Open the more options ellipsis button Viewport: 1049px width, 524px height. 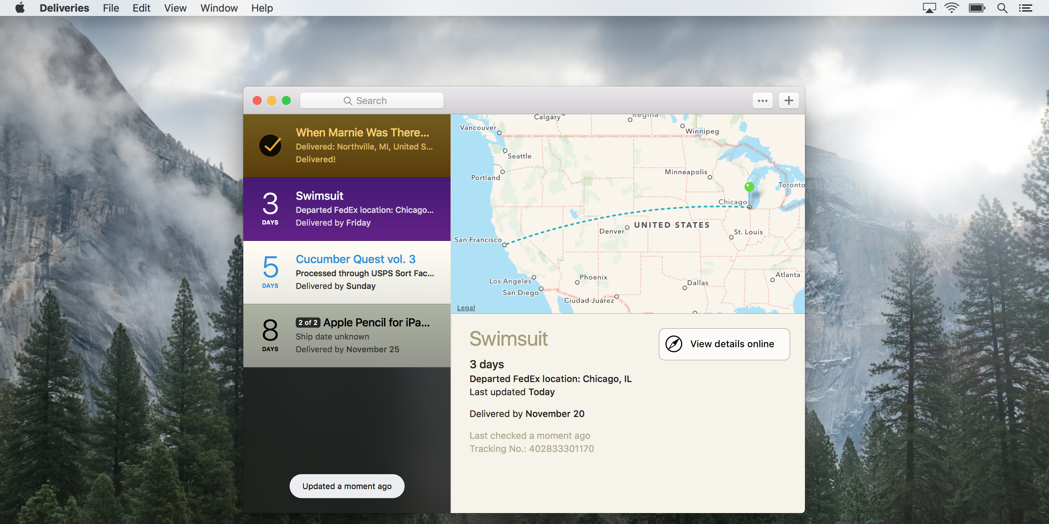(x=762, y=100)
